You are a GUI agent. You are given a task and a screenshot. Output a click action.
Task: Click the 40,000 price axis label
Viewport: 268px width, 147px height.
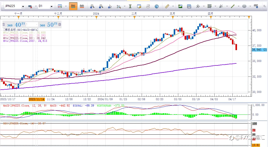[x=257, y=30]
